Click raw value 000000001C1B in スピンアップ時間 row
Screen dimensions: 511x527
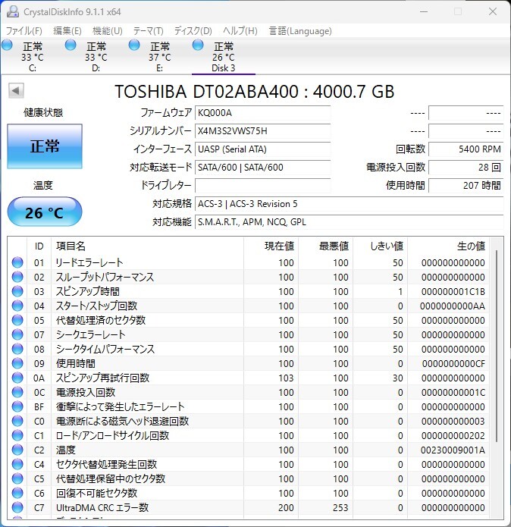453,292
